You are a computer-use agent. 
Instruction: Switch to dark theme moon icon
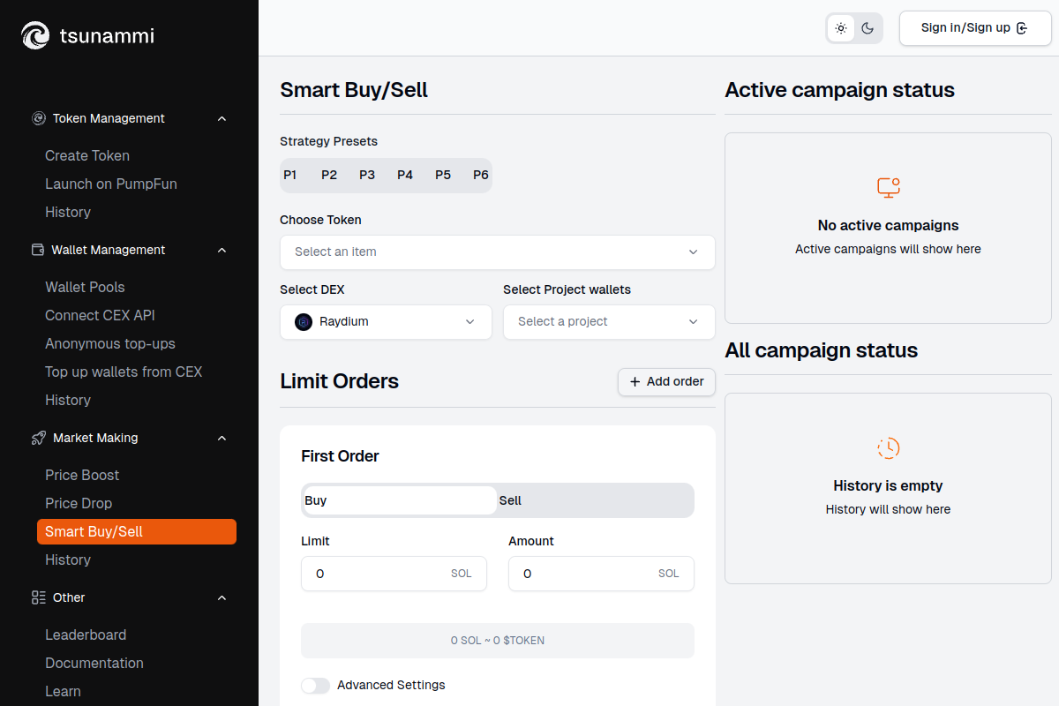pyautogui.click(x=867, y=28)
